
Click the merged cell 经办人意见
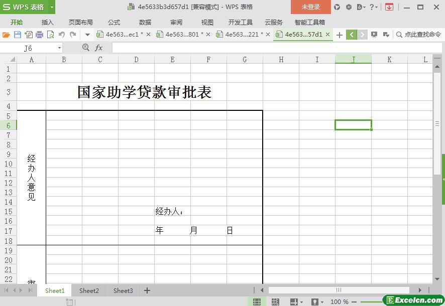pyautogui.click(x=32, y=178)
